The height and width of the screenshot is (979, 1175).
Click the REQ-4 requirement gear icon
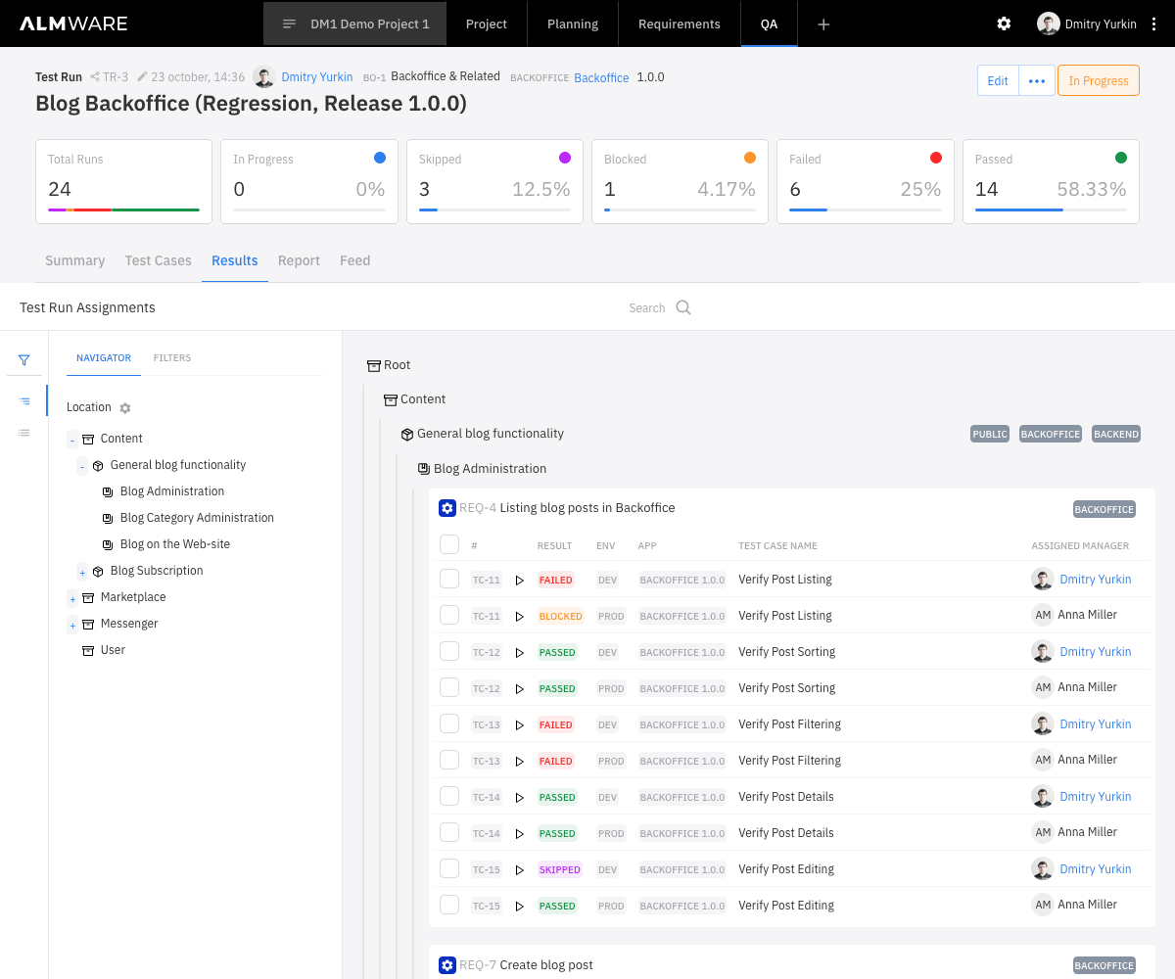[447, 508]
